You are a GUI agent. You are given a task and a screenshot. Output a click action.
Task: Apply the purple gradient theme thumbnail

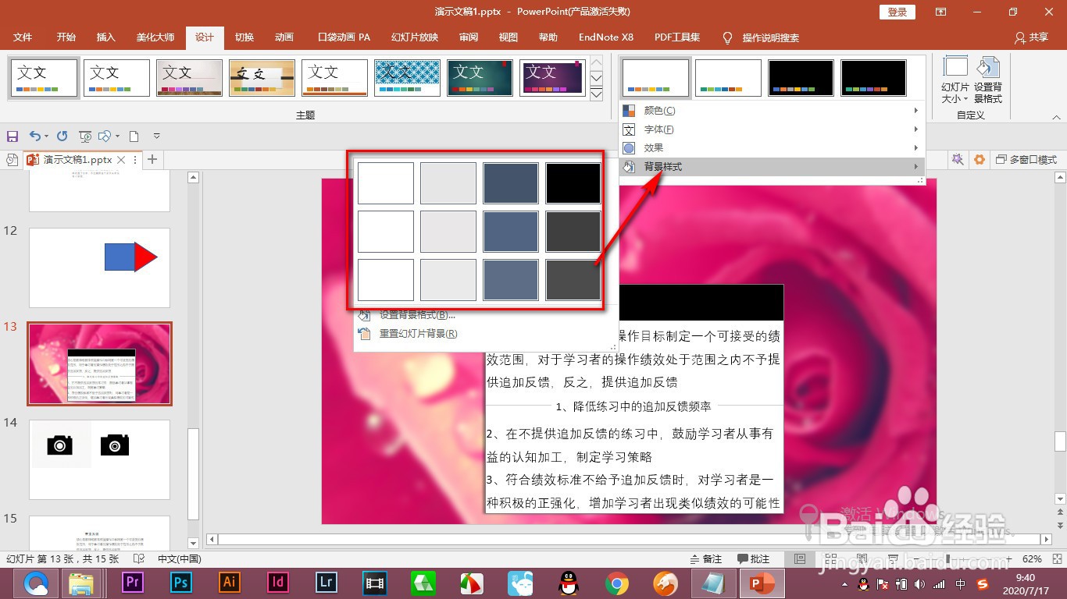tap(552, 78)
